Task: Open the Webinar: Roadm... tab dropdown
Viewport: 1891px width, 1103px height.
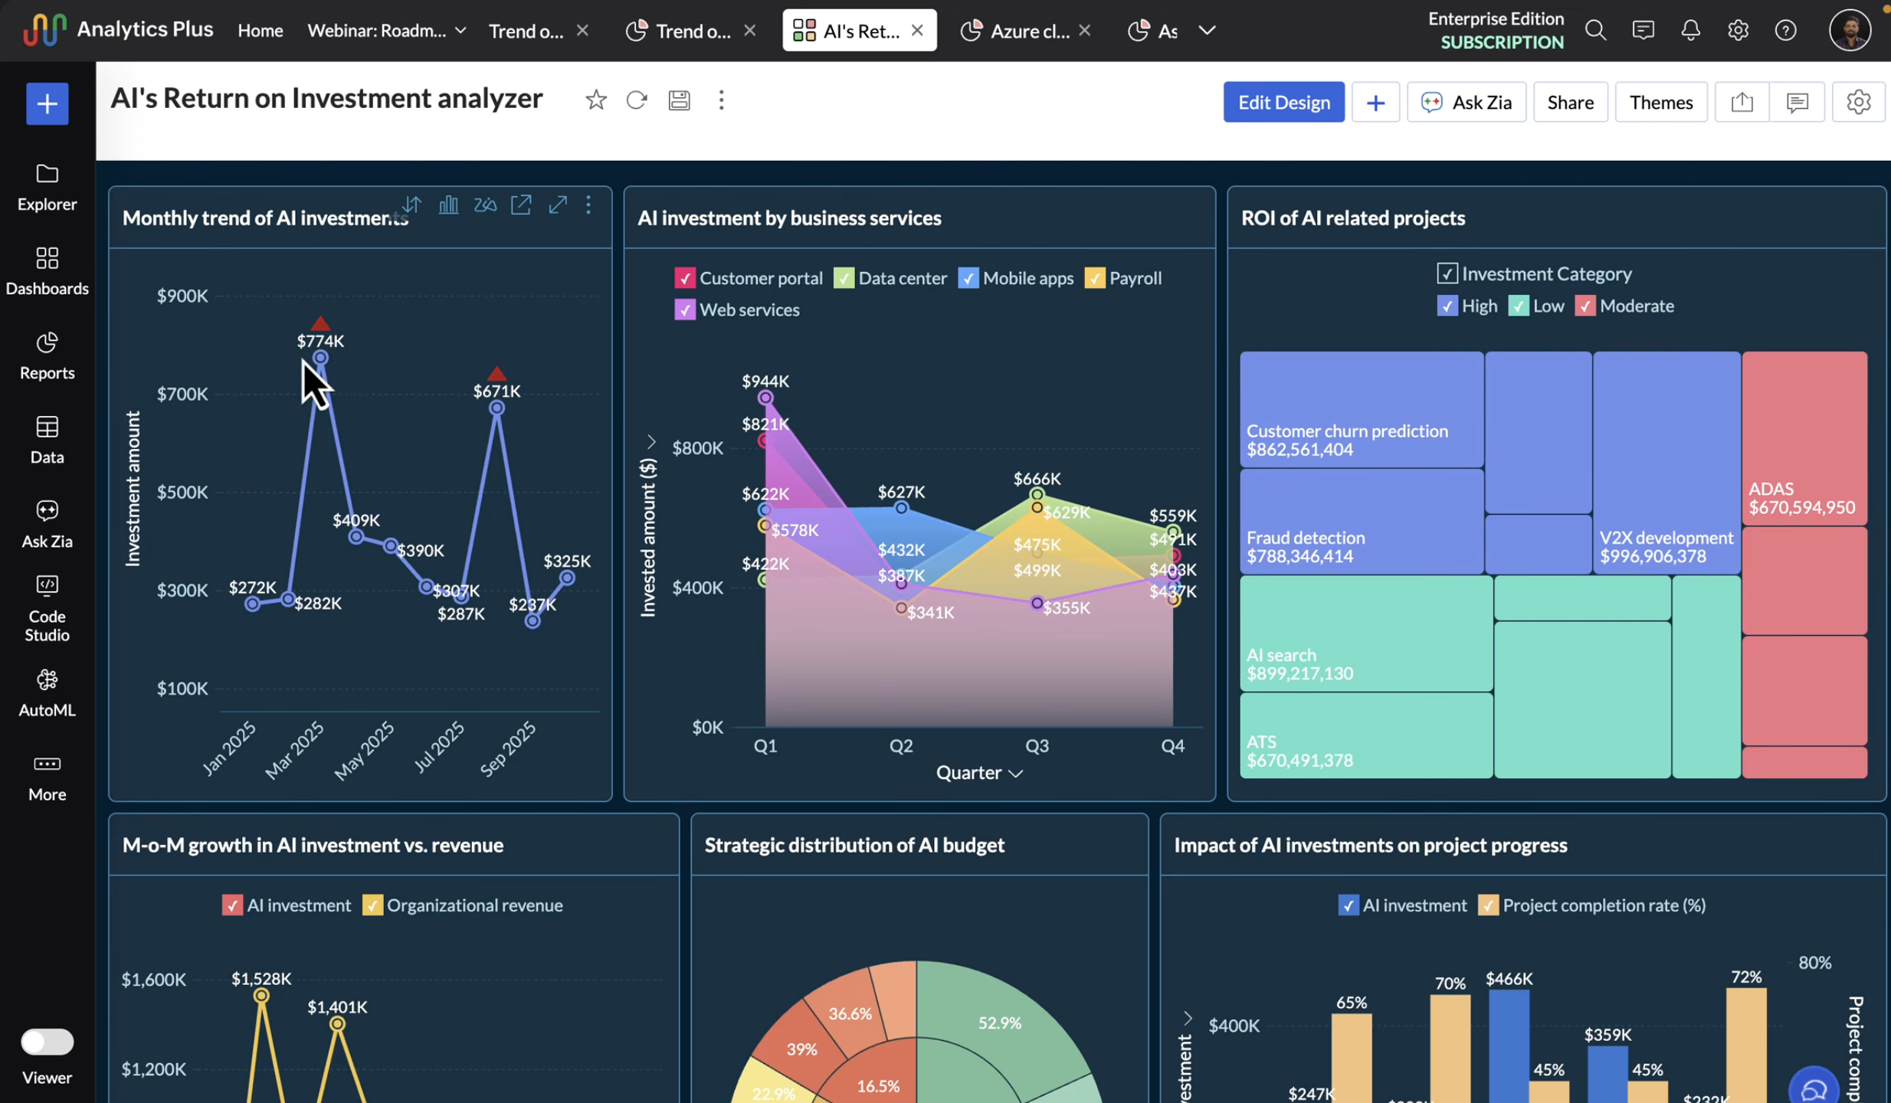Action: 460,31
